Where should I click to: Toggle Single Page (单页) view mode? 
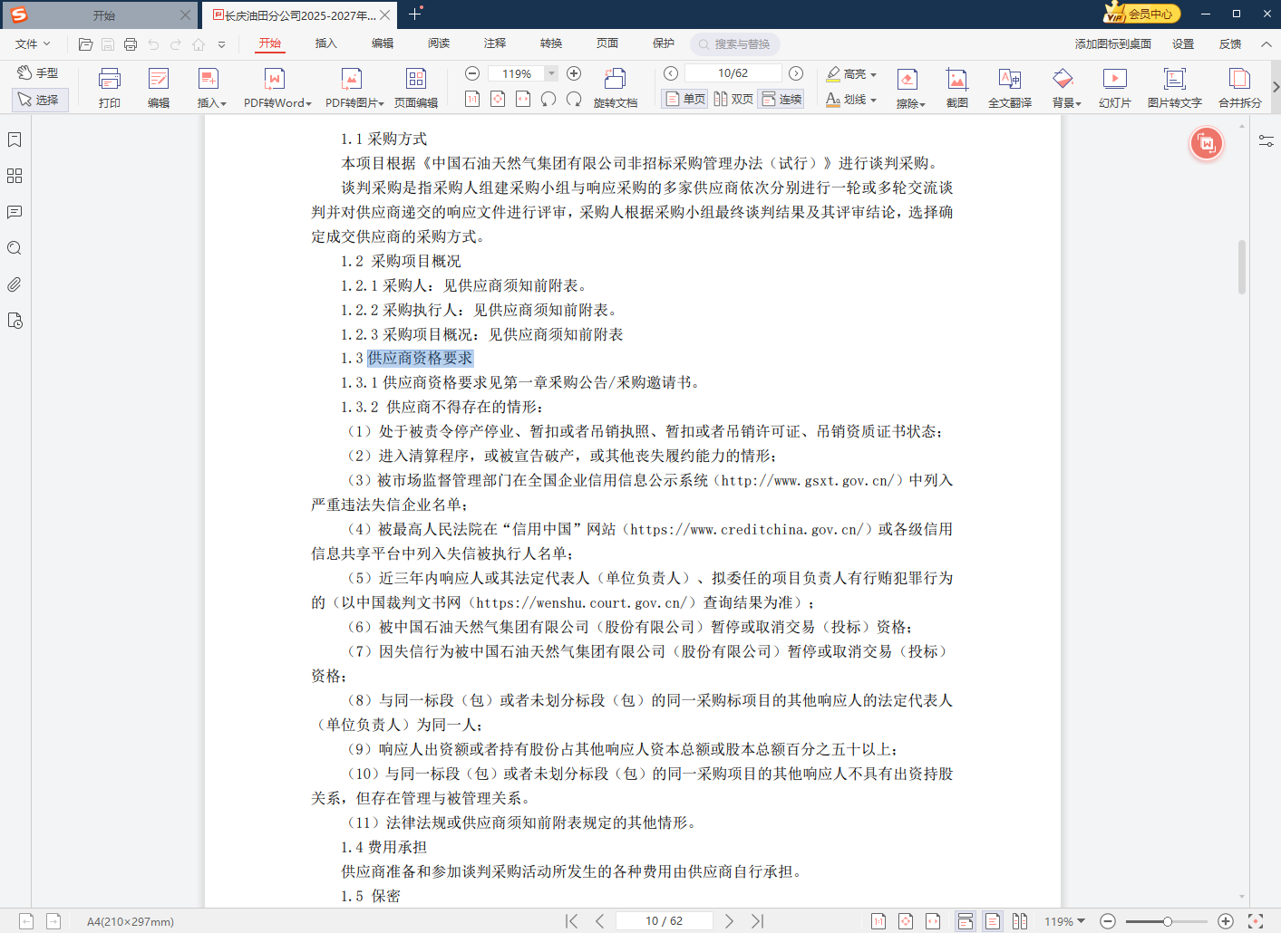pyautogui.click(x=685, y=99)
